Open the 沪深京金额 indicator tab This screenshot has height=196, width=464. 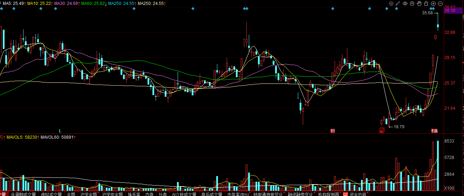coord(112,194)
